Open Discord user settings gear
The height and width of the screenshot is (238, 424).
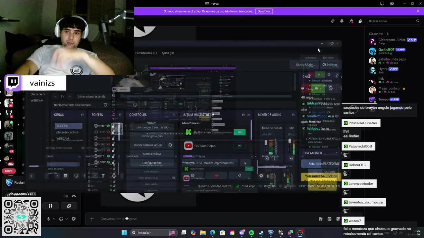[x=74, y=219]
